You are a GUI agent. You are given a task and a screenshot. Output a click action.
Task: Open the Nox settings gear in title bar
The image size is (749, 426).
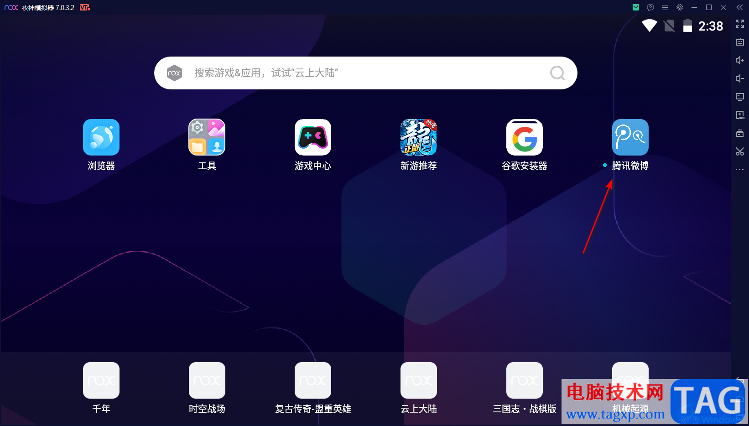point(680,7)
